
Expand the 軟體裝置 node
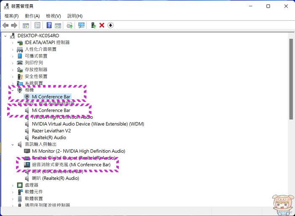[13, 199]
